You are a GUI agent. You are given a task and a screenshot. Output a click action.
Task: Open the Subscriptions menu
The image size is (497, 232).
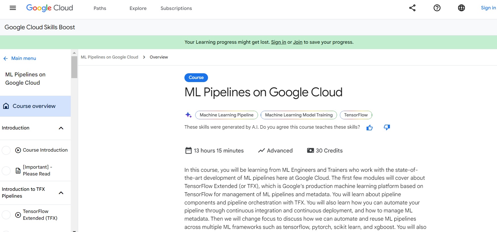[x=176, y=8]
